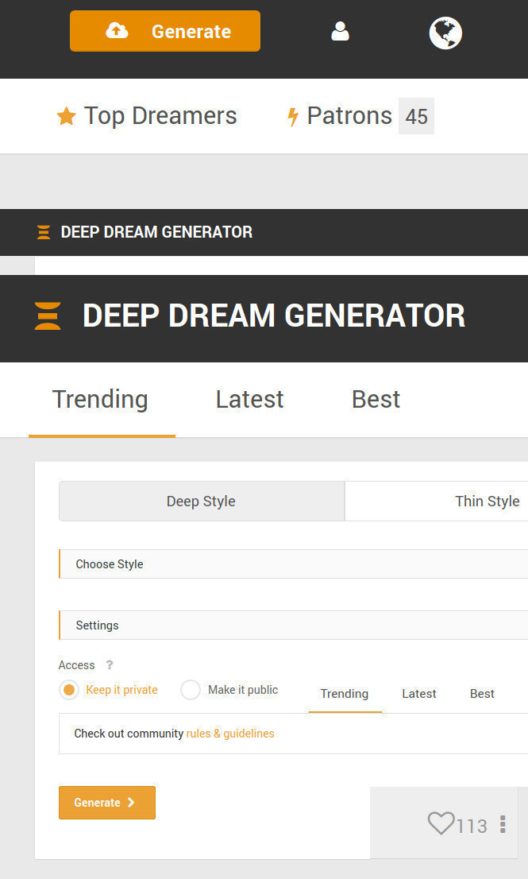The width and height of the screenshot is (528, 879).
Task: Click the Patrons lightning bolt icon
Action: pos(293,117)
